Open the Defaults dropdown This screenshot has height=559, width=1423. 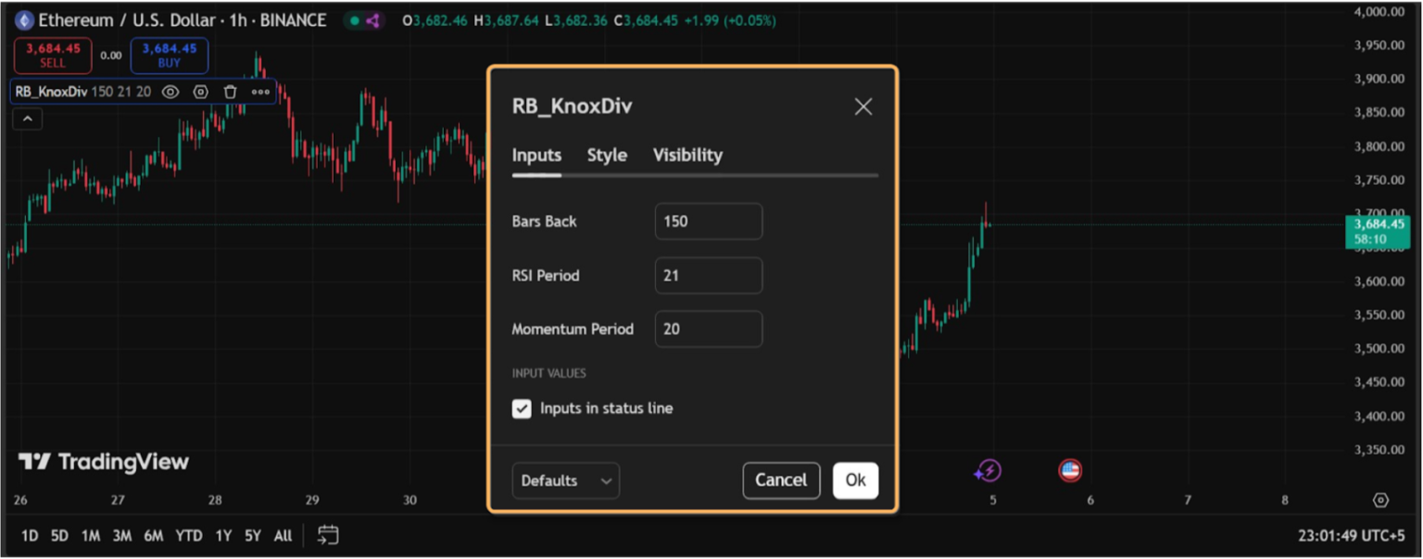pos(566,480)
